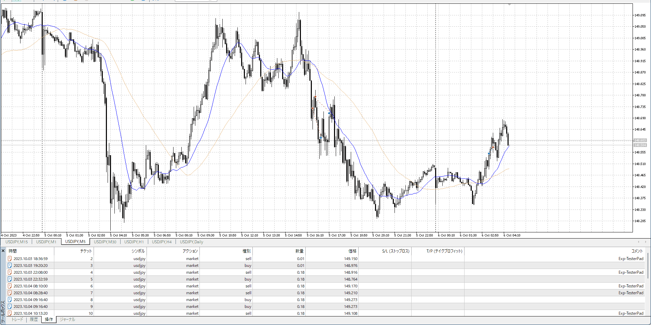Switch to the USDJPY,M15 chart tab

[x=16, y=242]
